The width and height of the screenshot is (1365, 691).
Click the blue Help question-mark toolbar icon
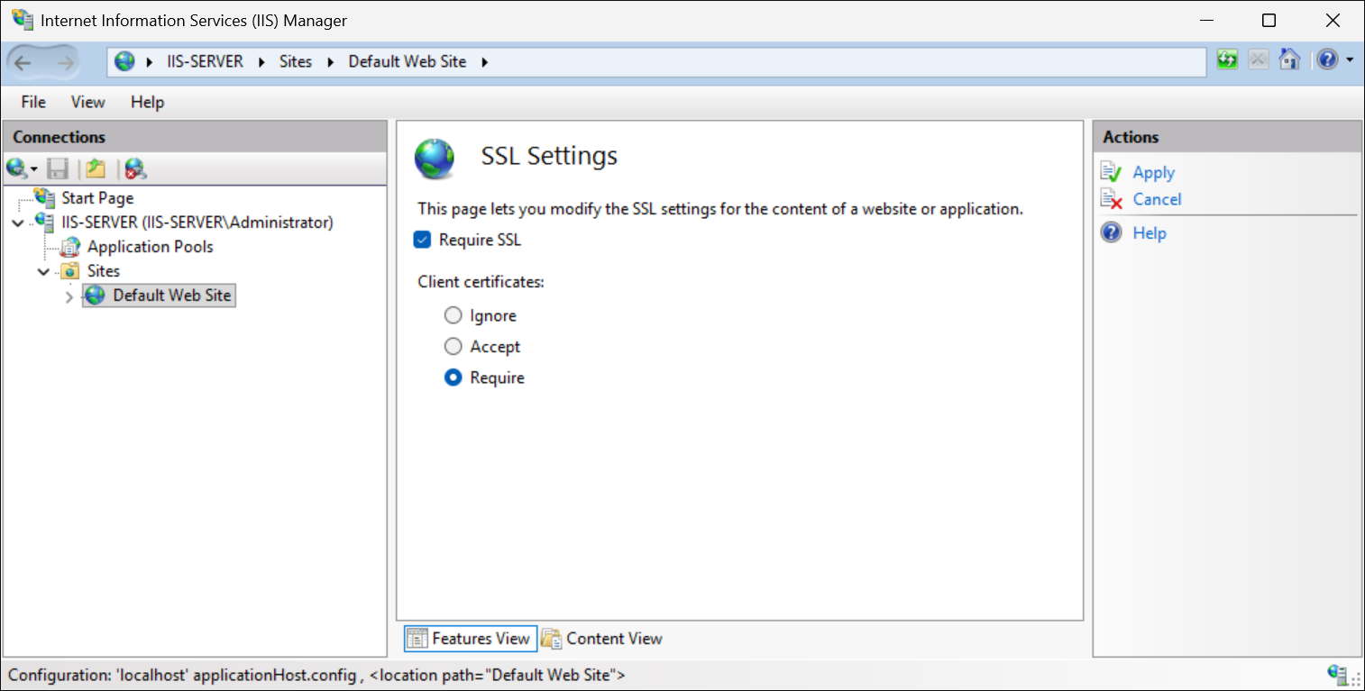coord(1327,60)
